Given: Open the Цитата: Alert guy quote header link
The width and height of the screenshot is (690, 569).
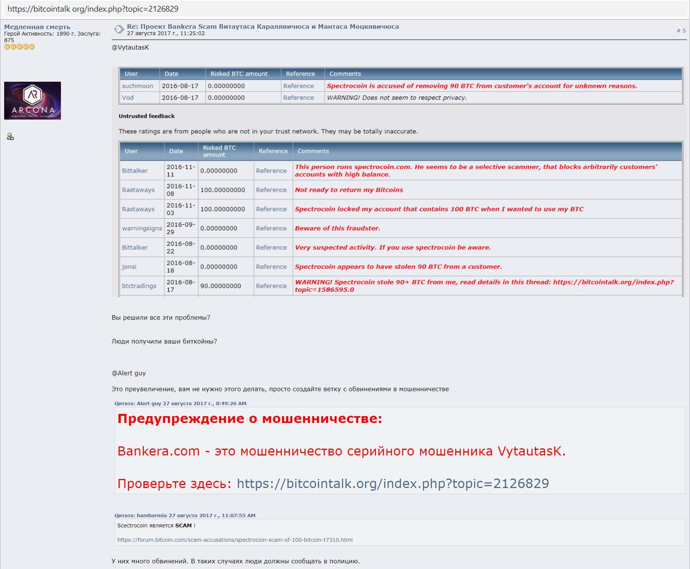Looking at the screenshot, I should (181, 403).
